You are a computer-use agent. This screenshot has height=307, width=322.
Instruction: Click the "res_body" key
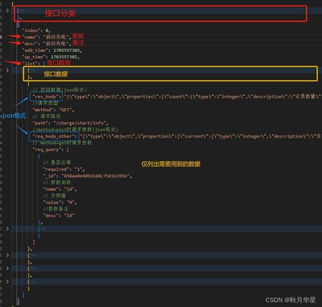pyautogui.click(x=46, y=97)
